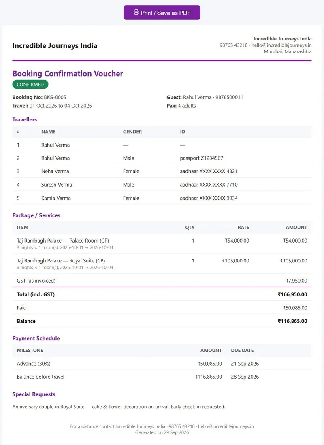The image size is (324, 445).
Task: Click the Paid amount ₹50,085.00 in services table
Action: point(295,308)
